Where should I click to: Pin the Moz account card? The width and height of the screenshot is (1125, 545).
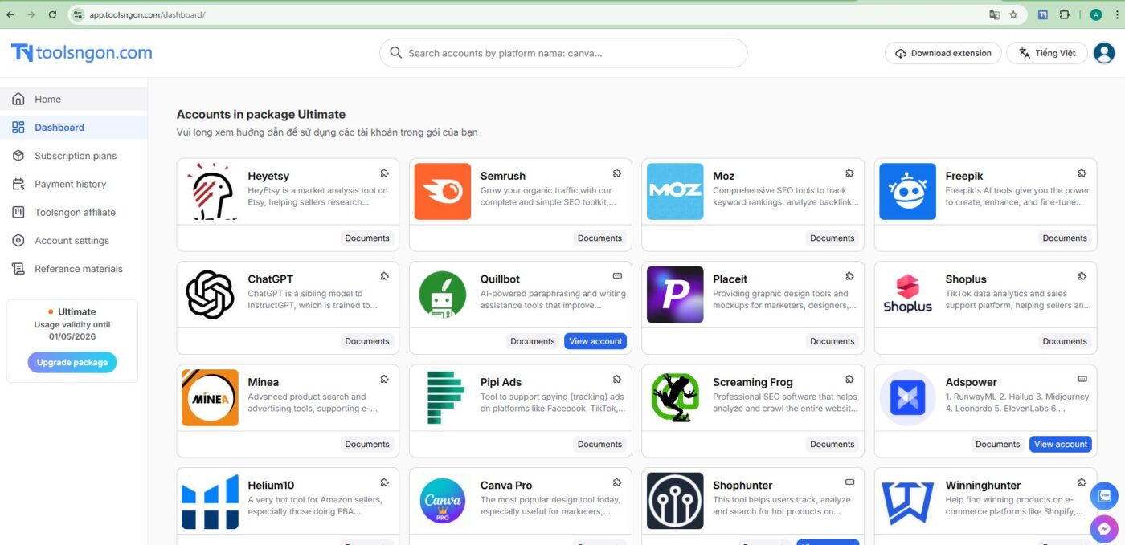click(x=849, y=173)
